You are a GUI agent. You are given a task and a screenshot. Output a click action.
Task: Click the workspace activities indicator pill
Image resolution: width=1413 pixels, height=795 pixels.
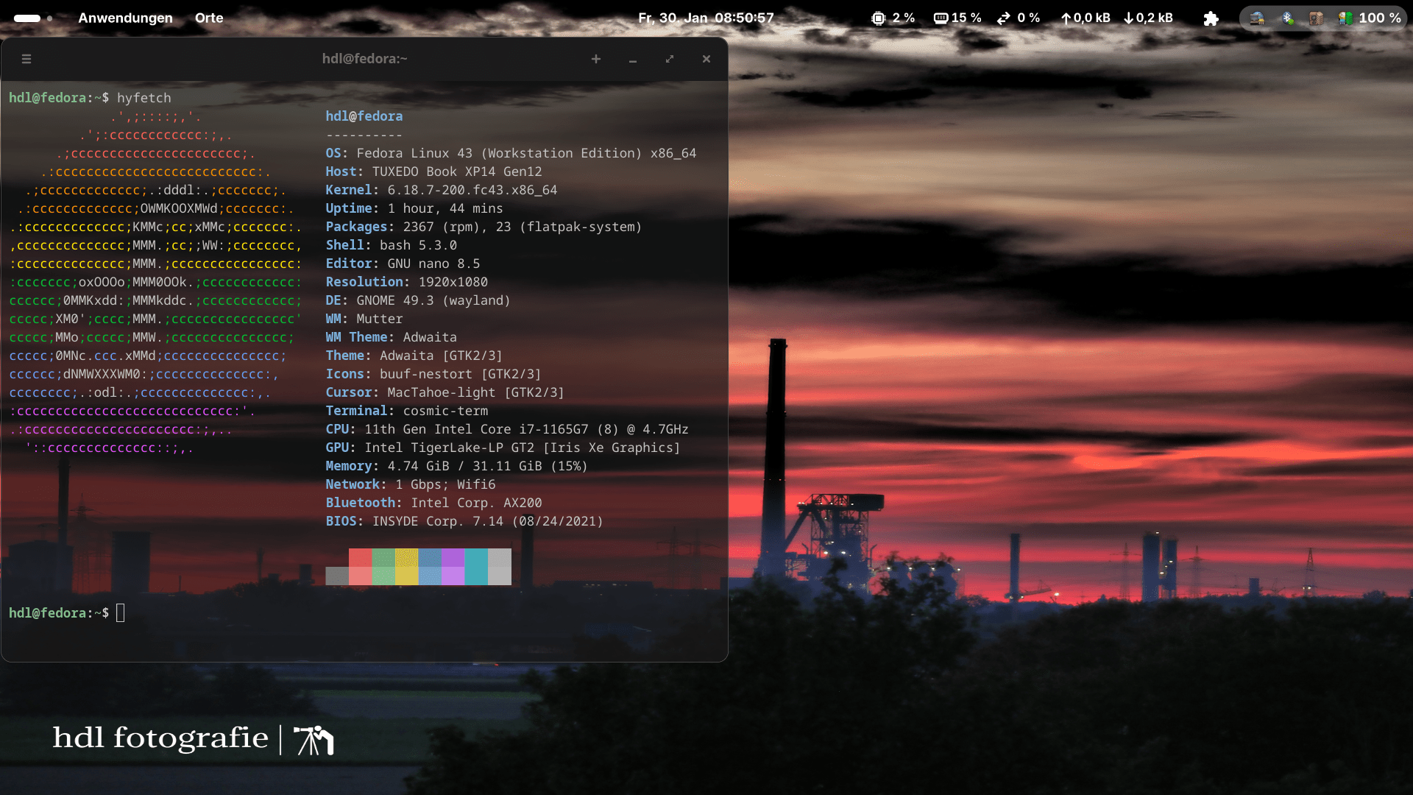[27, 18]
